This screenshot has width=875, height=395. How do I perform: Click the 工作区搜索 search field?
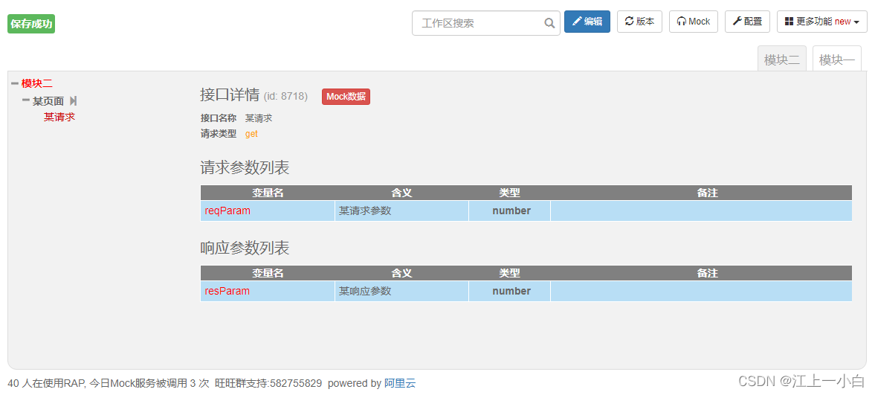pyautogui.click(x=486, y=23)
